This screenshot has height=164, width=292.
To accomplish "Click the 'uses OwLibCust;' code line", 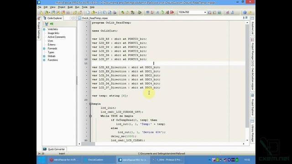I will [104, 31].
